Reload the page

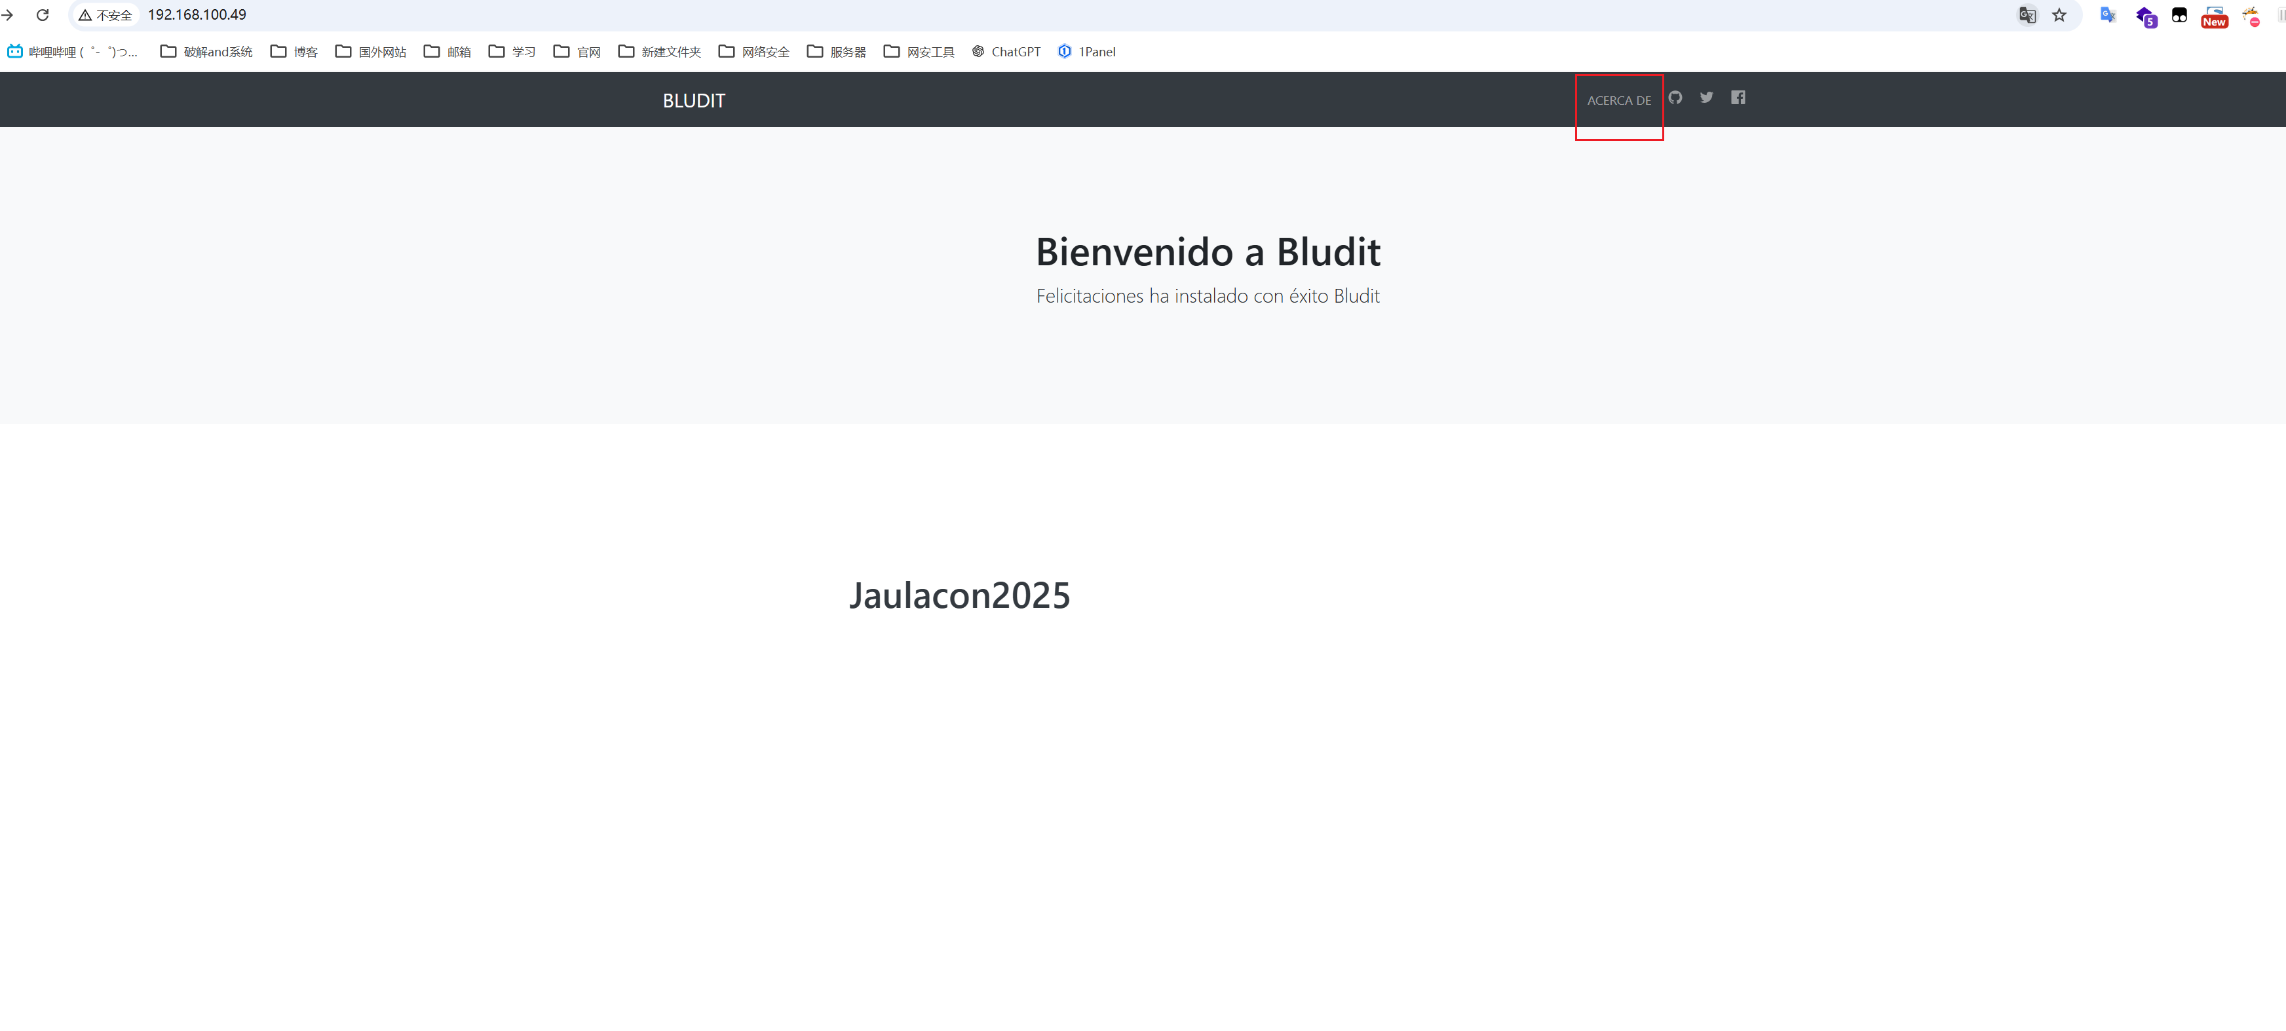pos(42,15)
